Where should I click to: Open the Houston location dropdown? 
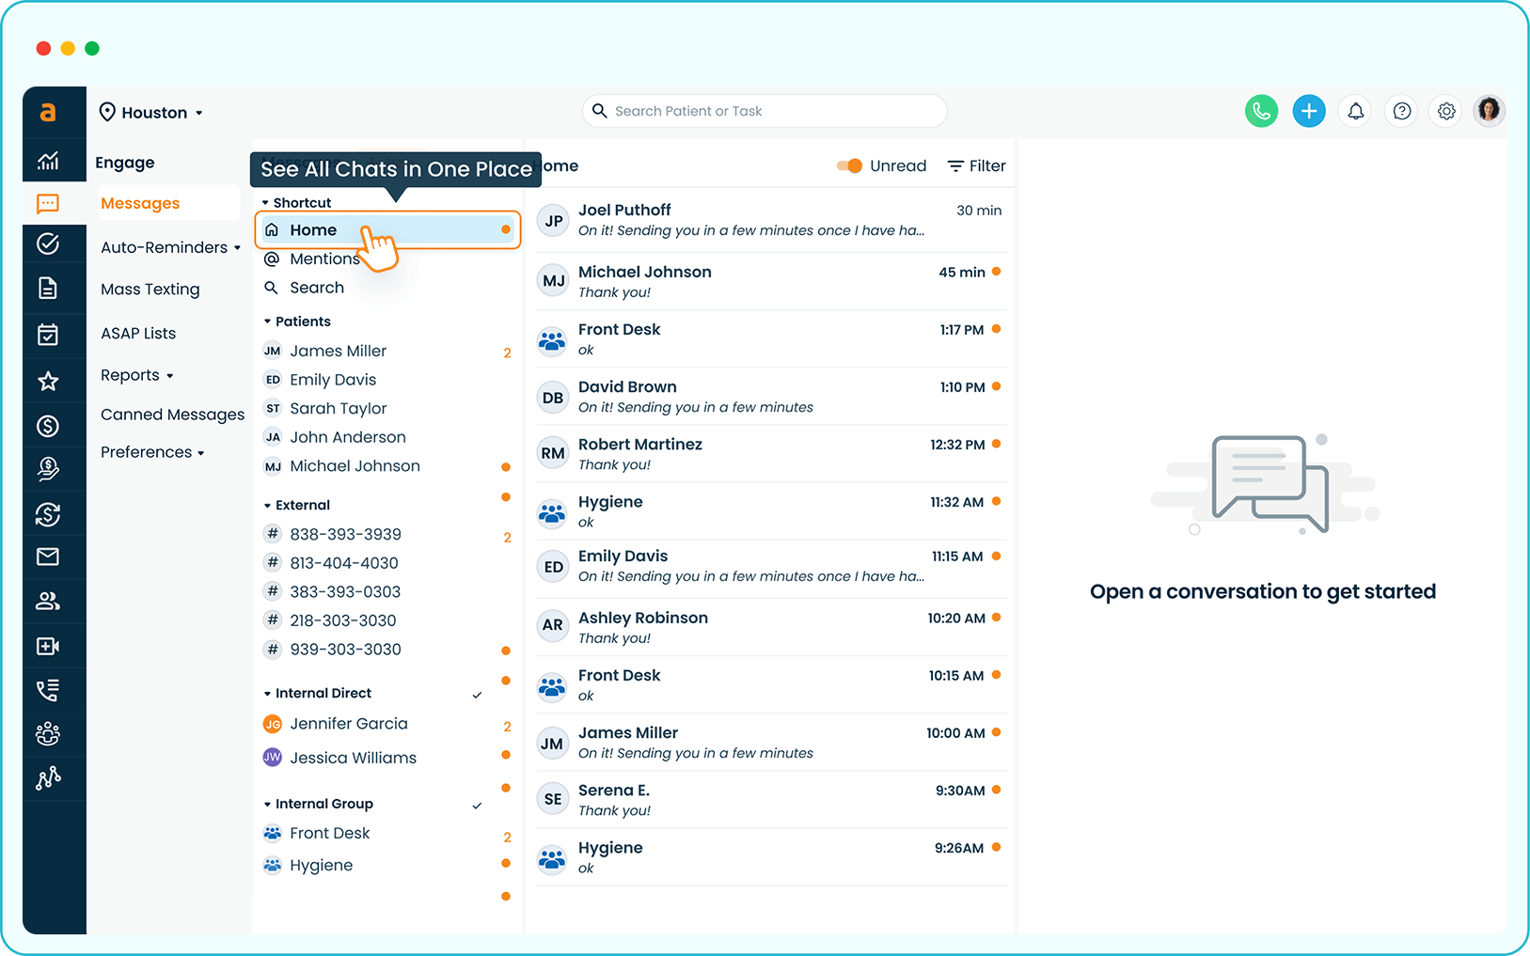tap(152, 113)
